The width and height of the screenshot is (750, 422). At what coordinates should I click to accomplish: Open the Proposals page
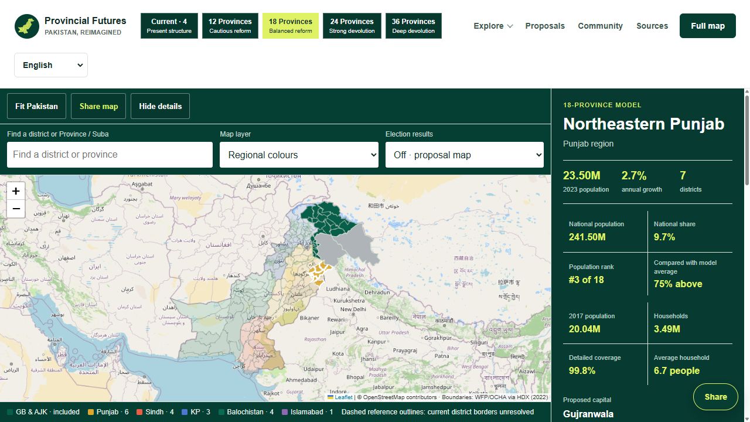(x=545, y=26)
